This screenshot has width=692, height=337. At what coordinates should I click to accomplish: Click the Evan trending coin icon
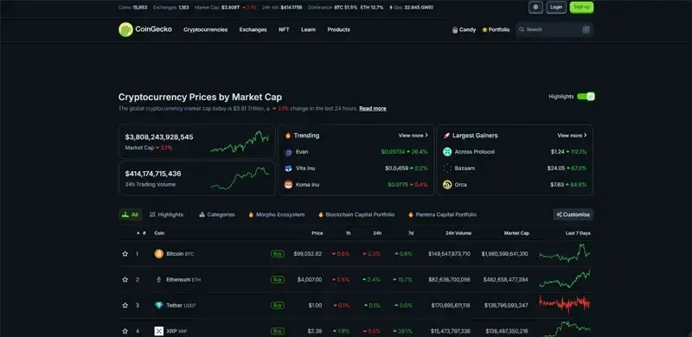pos(288,152)
